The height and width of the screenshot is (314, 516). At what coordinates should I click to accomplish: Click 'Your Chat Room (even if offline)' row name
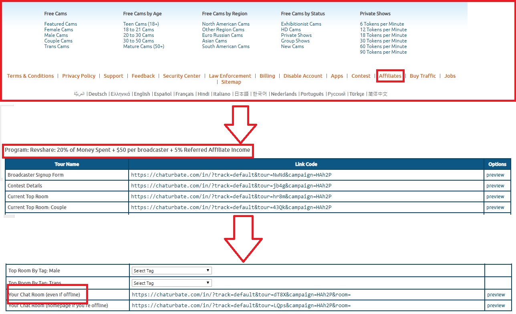click(x=44, y=295)
